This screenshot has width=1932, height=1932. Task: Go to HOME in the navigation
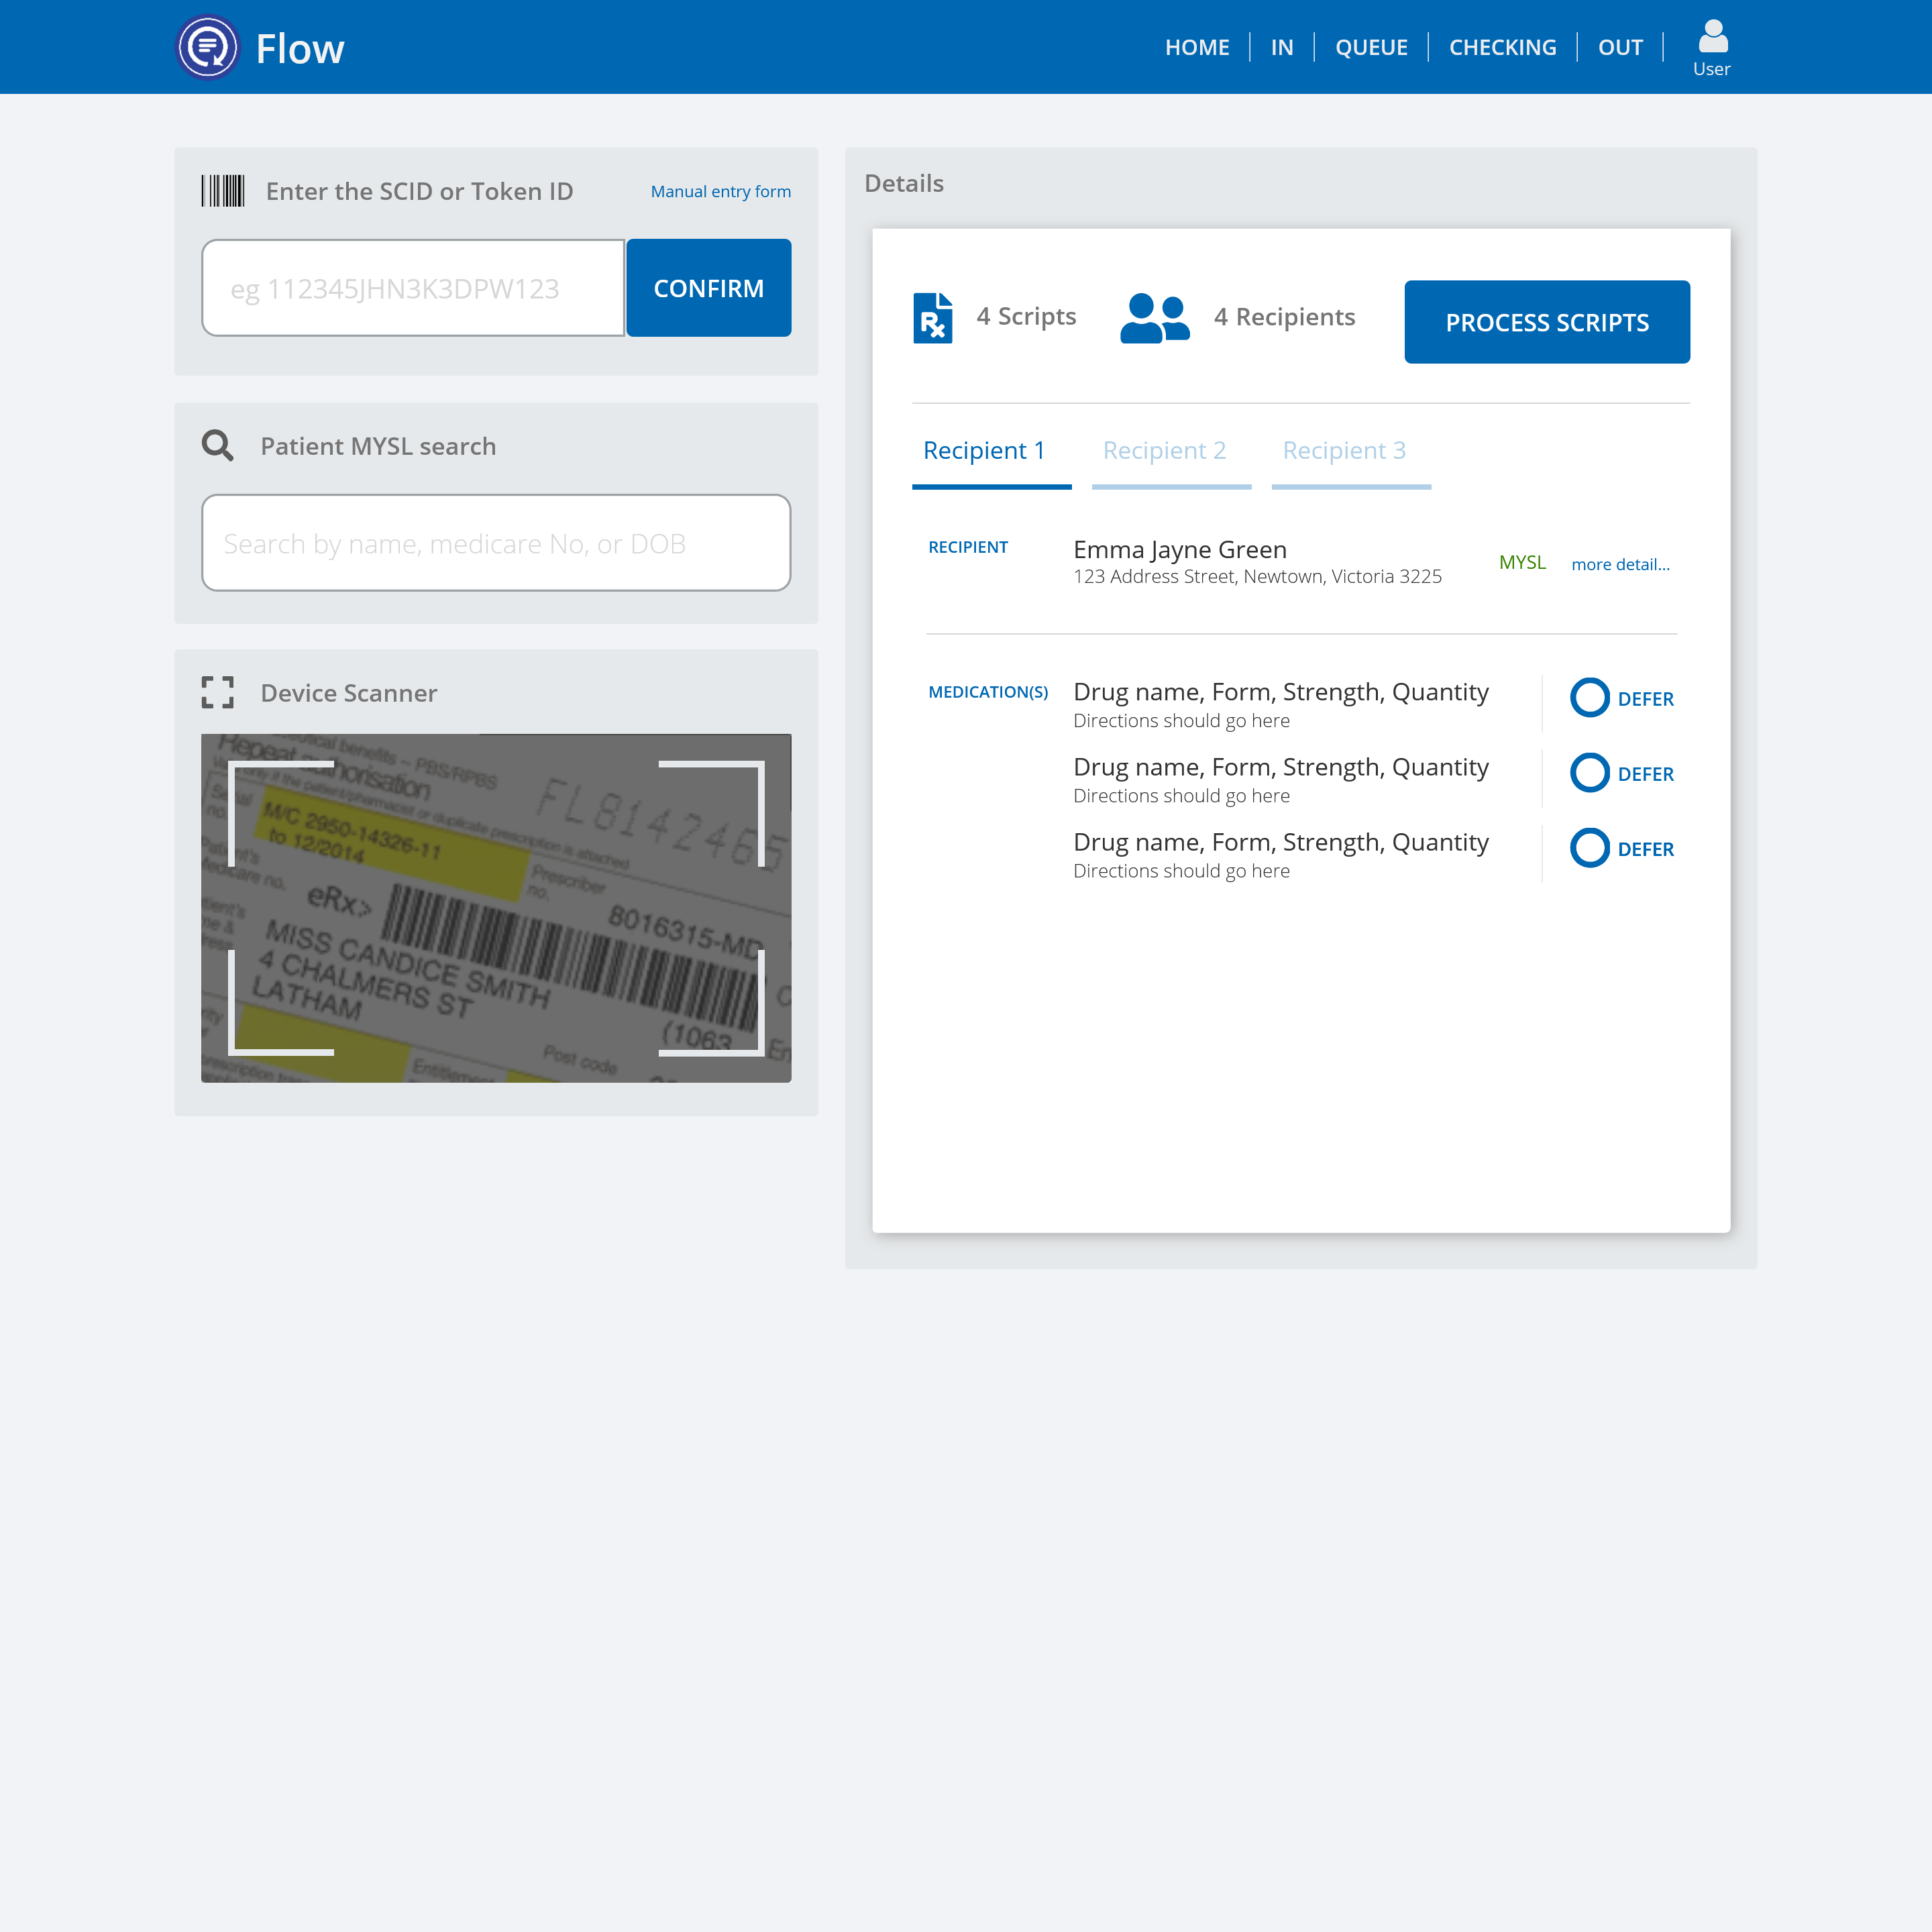click(x=1197, y=47)
